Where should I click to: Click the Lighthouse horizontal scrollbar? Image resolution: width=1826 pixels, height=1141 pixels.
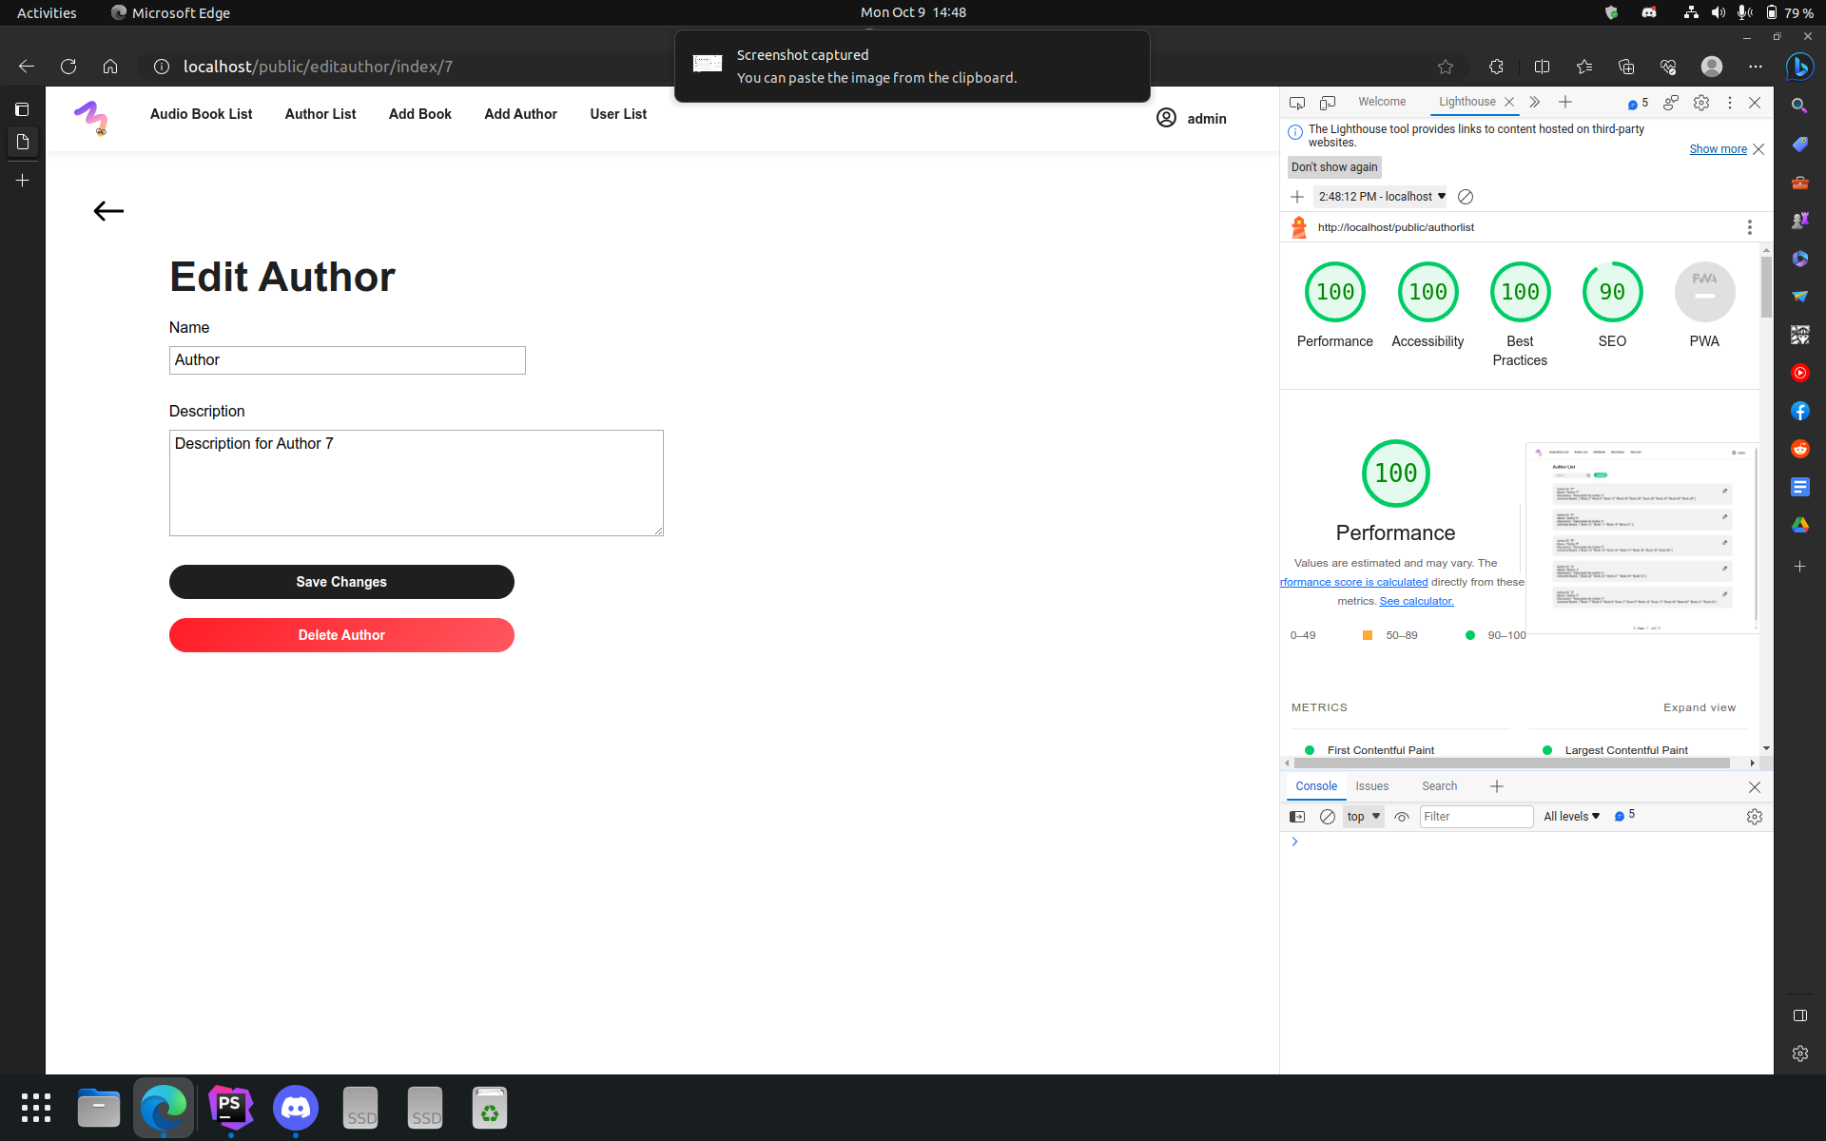(1512, 763)
